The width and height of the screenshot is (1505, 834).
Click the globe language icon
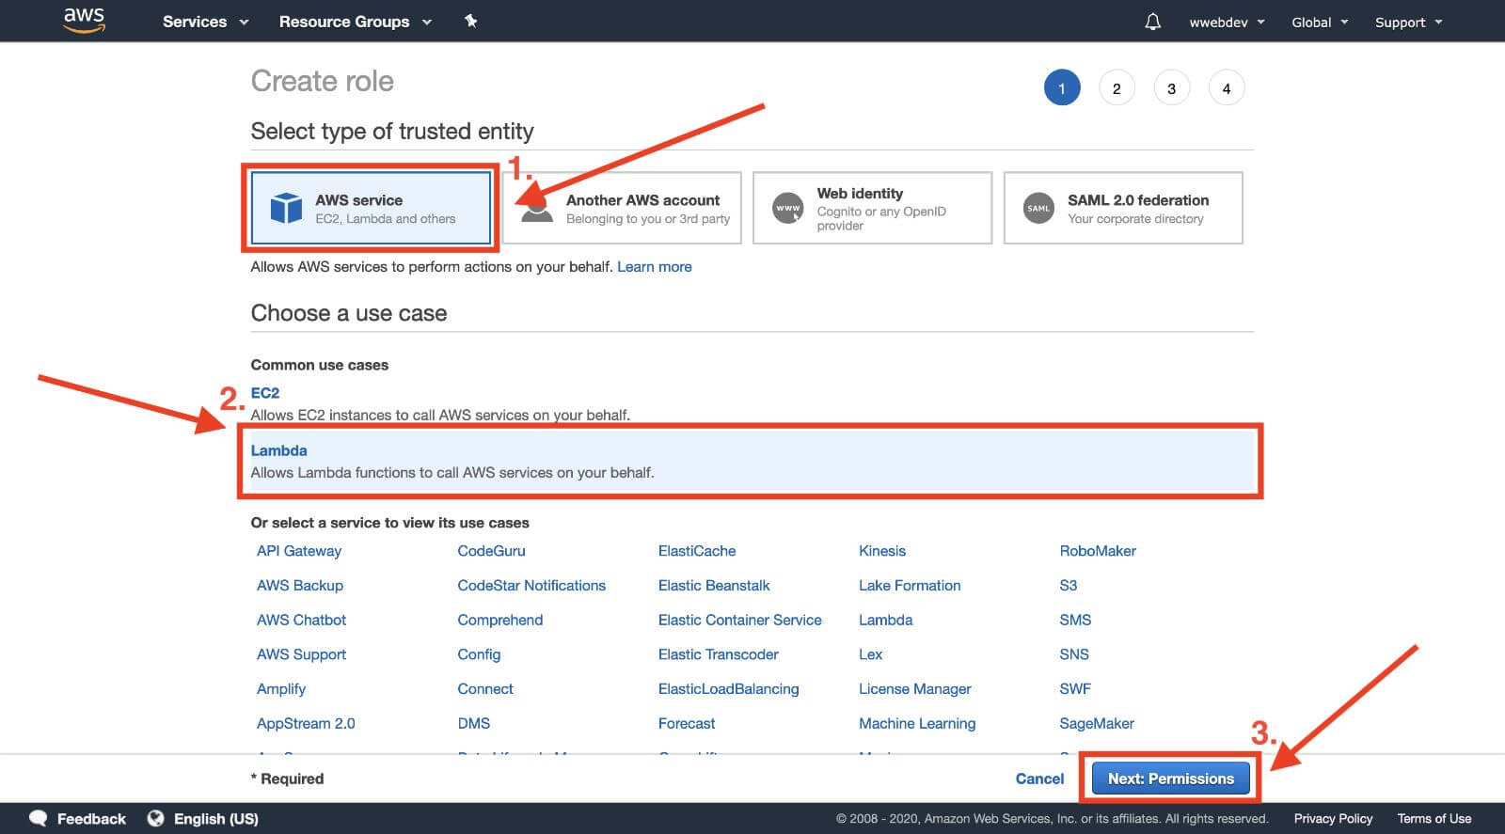(x=155, y=818)
